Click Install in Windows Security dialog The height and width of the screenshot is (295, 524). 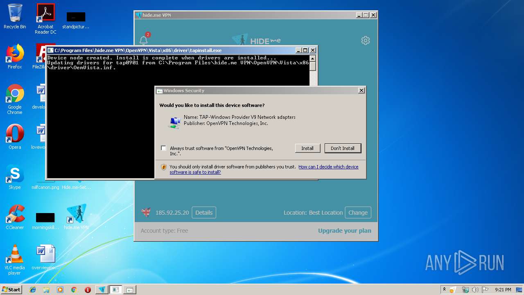tap(307, 148)
